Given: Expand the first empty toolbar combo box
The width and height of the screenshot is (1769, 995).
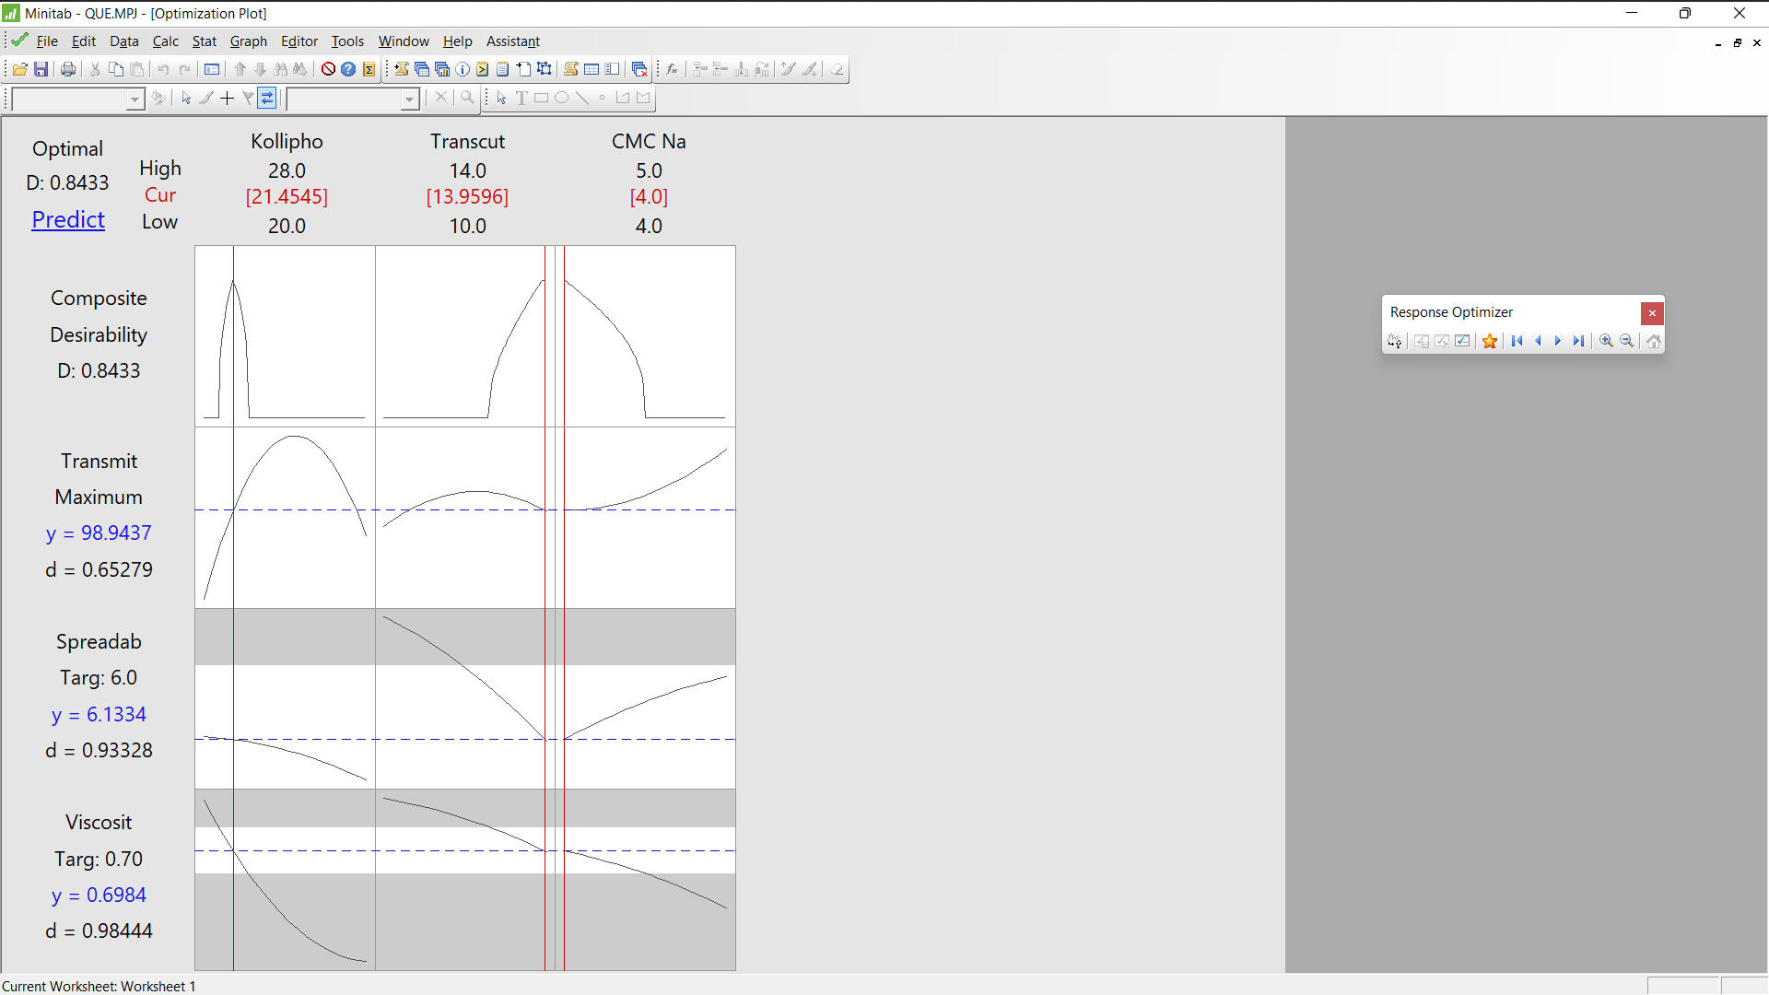Looking at the screenshot, I should (135, 99).
